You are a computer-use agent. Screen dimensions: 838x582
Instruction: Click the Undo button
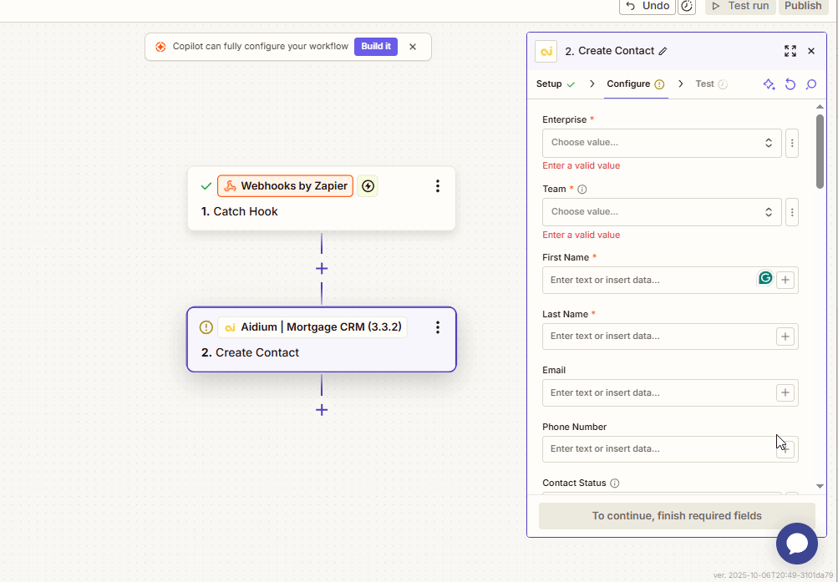point(648,6)
